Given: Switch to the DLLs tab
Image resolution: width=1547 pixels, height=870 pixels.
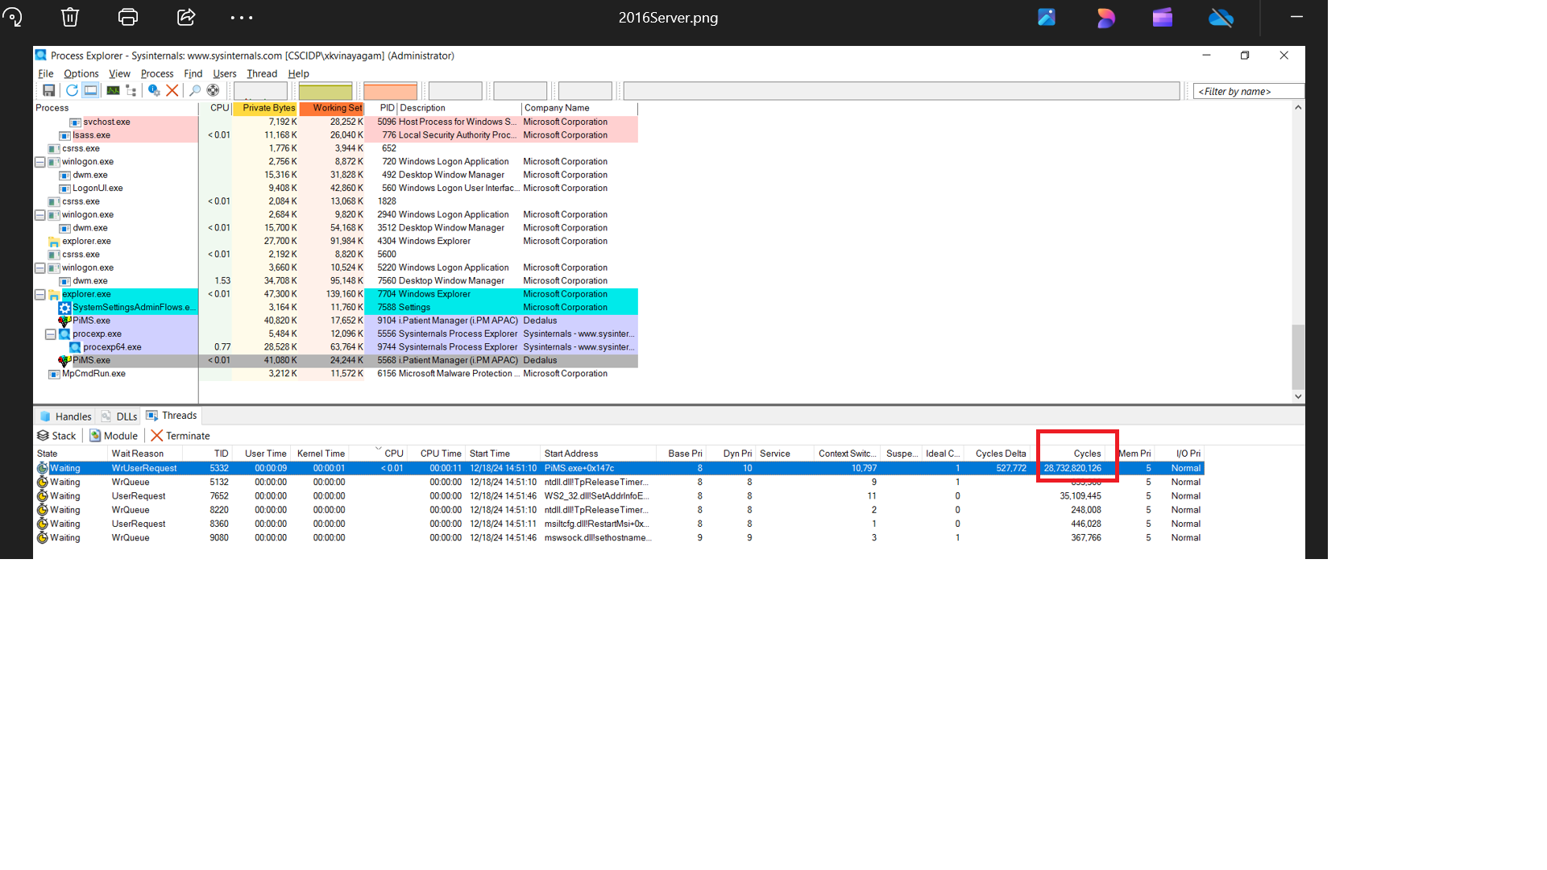Looking at the screenshot, I should [x=119, y=416].
